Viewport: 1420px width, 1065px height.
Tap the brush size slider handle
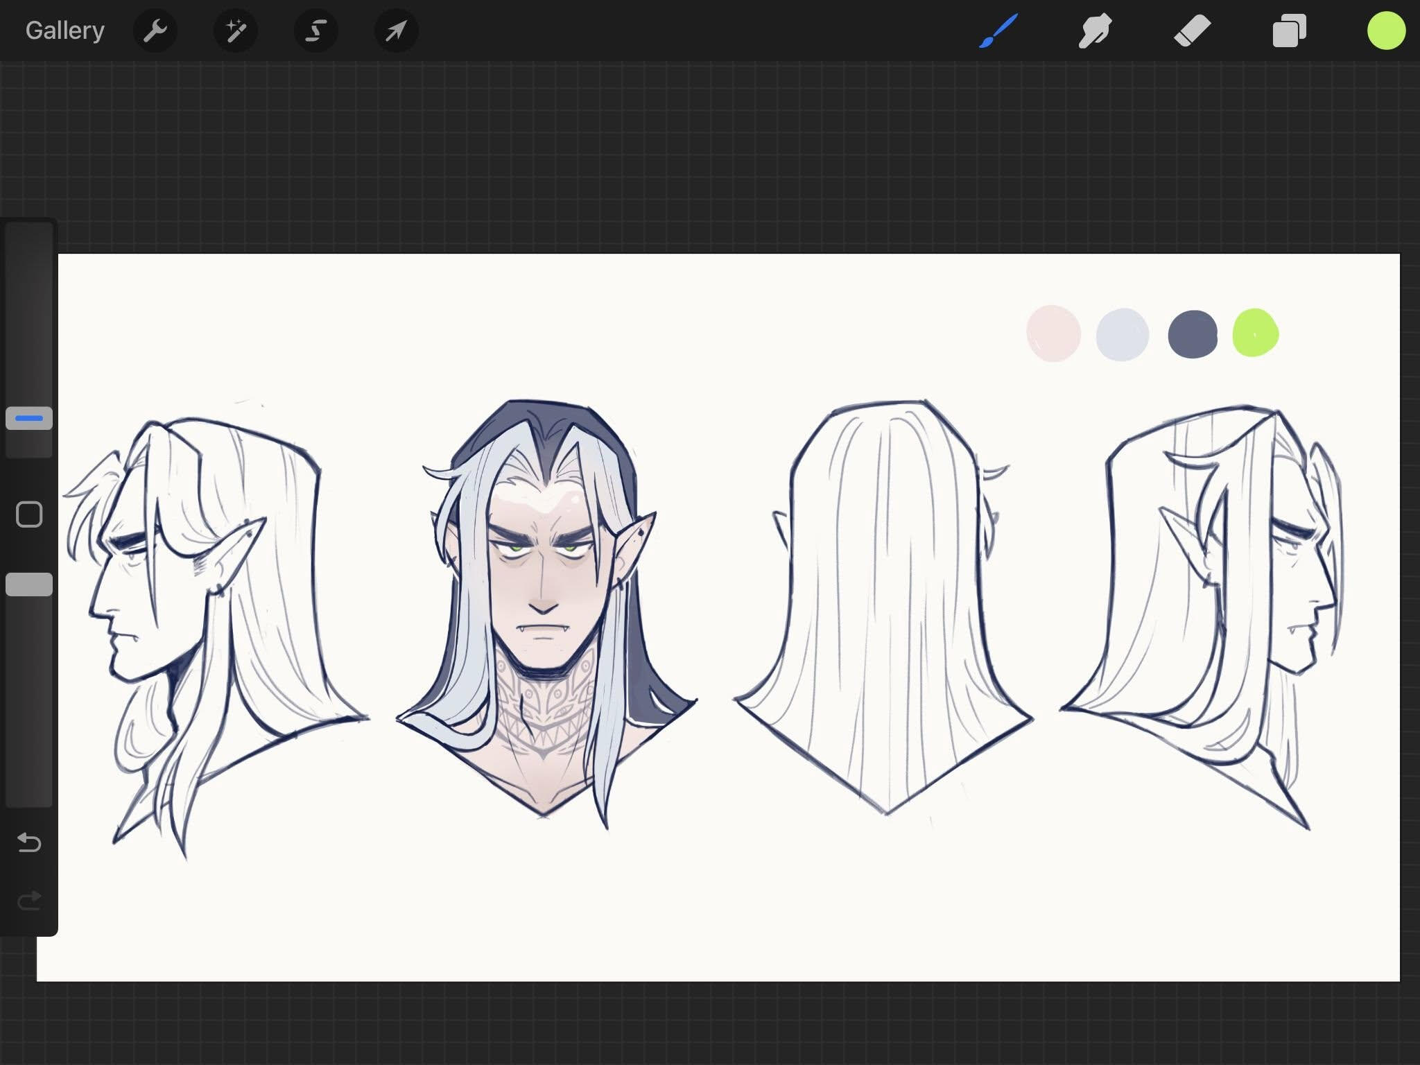coord(29,418)
